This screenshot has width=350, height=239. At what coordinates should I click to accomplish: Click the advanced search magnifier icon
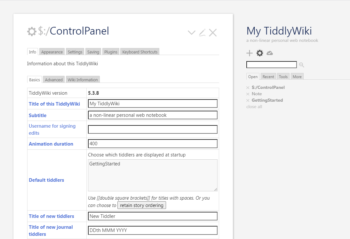pos(301,65)
